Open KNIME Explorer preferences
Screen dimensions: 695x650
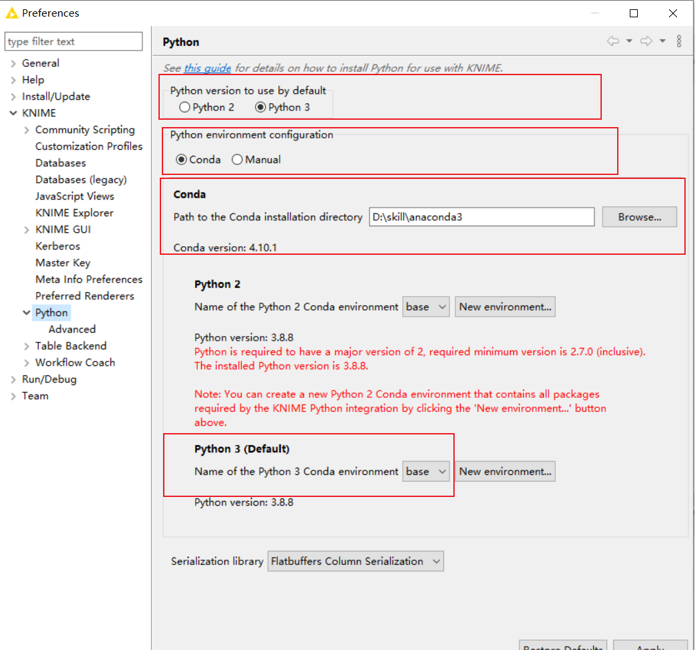75,213
